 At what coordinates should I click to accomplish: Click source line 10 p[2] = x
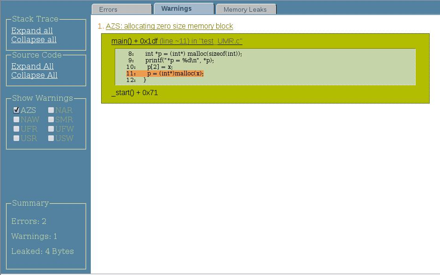pos(150,67)
